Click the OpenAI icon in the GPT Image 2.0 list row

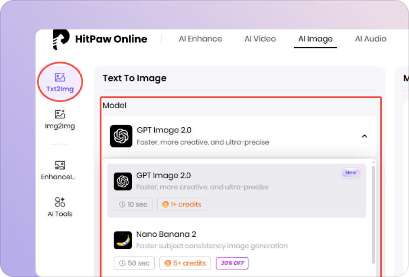[123, 181]
